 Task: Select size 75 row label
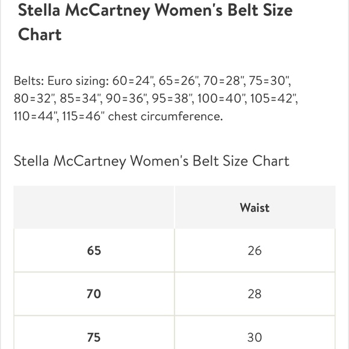pos(94,337)
